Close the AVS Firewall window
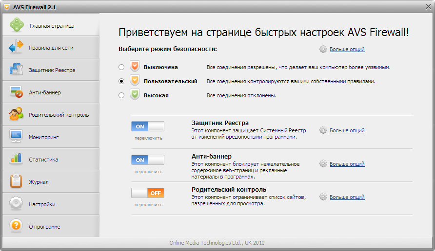The image size is (435, 251). 428,7
